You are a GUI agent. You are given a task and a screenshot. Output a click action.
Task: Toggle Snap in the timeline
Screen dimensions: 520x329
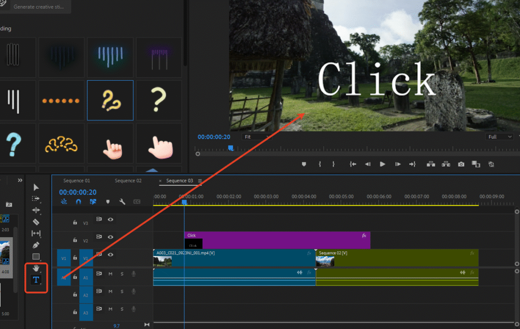point(79,202)
